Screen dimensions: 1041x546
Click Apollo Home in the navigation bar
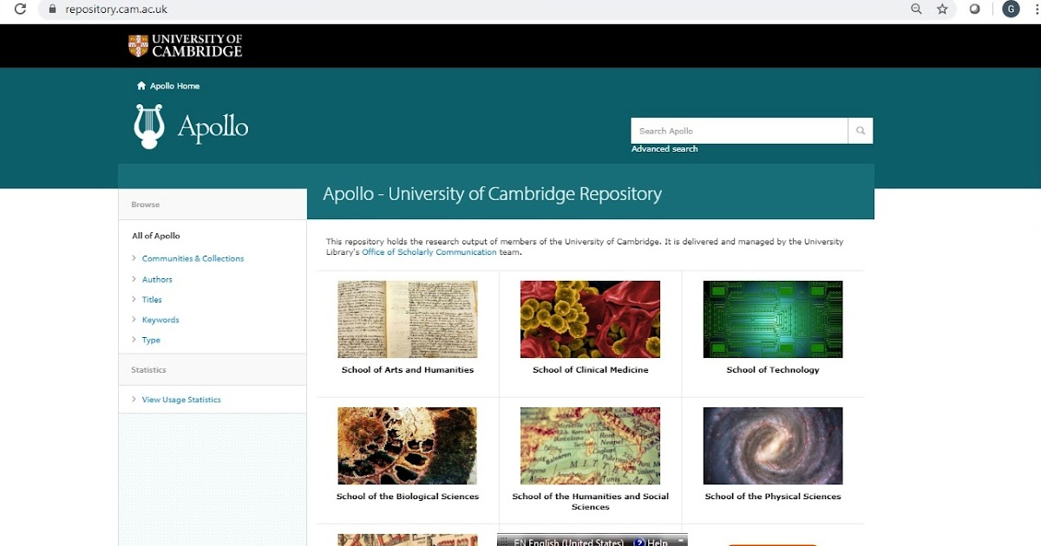[x=173, y=85]
